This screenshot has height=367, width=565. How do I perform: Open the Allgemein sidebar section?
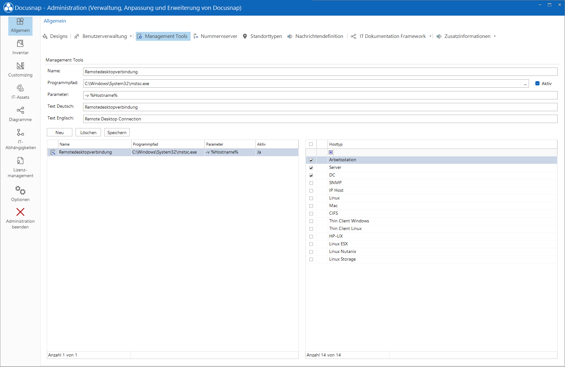click(x=20, y=26)
